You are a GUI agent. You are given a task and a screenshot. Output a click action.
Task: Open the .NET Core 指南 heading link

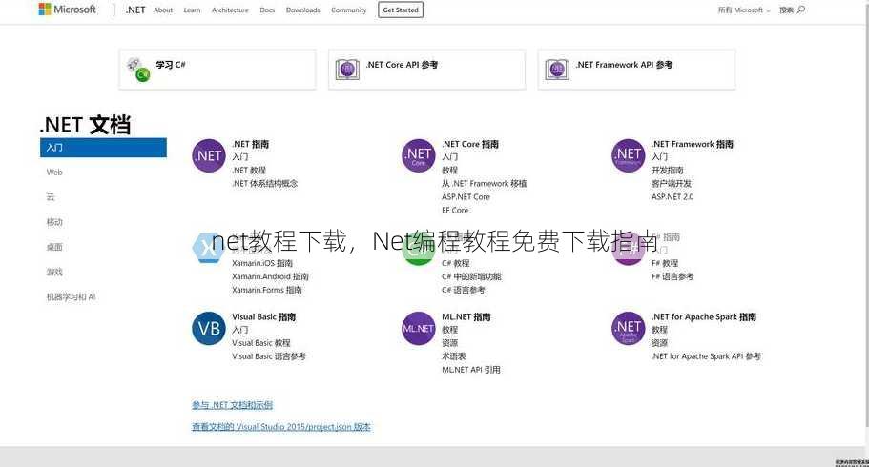pyautogui.click(x=470, y=144)
